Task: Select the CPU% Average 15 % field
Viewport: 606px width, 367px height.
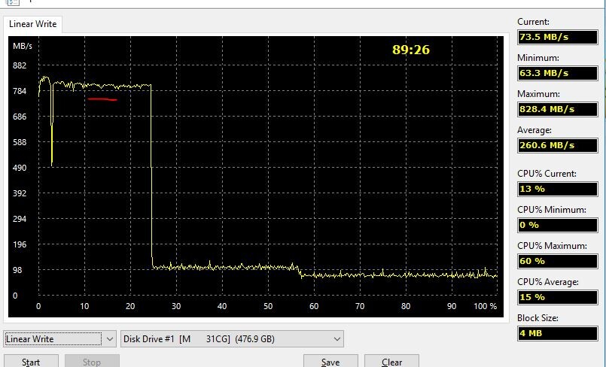Action: coord(557,297)
